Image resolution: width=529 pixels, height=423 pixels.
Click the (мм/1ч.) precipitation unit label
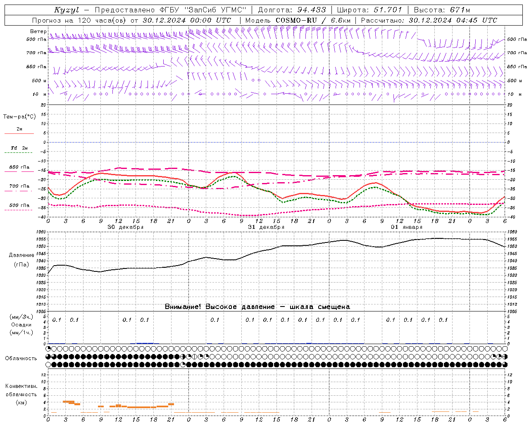point(21,333)
